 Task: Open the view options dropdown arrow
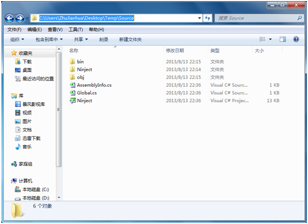coord(270,39)
